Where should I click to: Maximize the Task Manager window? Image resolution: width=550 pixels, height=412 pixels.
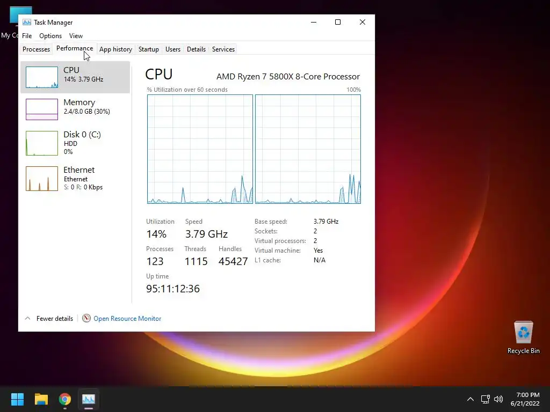(338, 22)
